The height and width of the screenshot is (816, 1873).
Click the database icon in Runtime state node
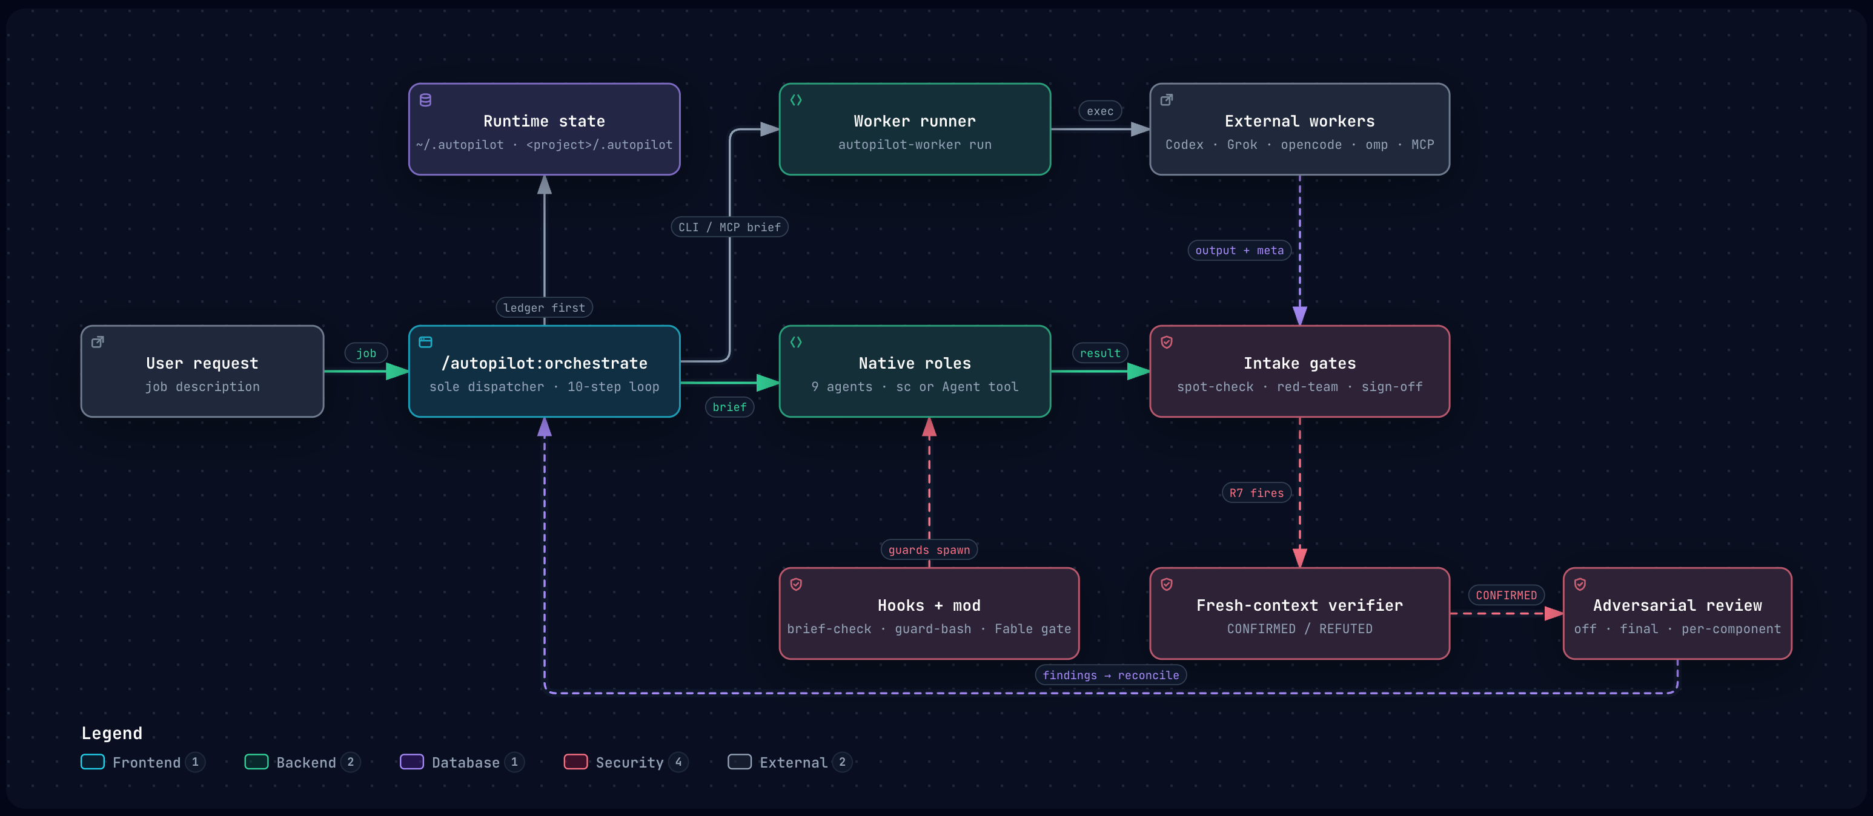[425, 100]
